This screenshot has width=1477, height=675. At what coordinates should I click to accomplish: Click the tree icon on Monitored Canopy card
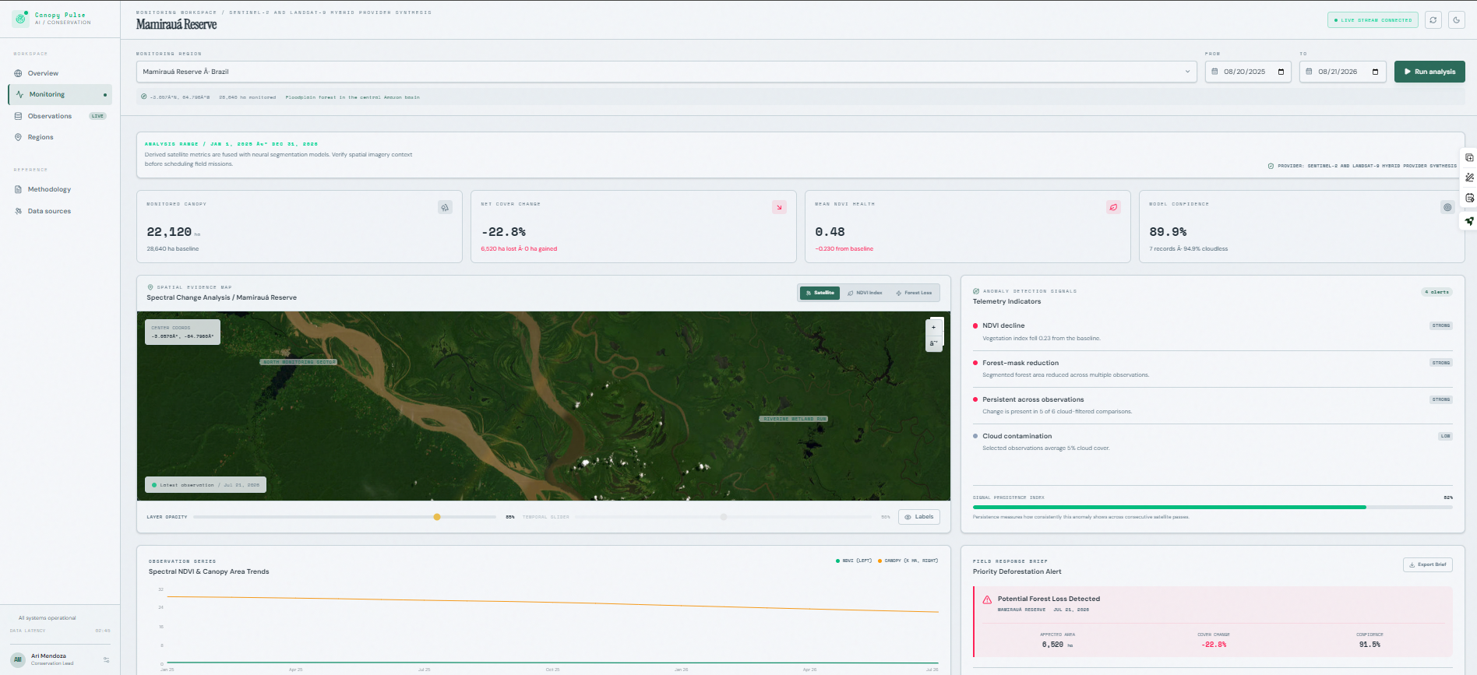pos(445,207)
